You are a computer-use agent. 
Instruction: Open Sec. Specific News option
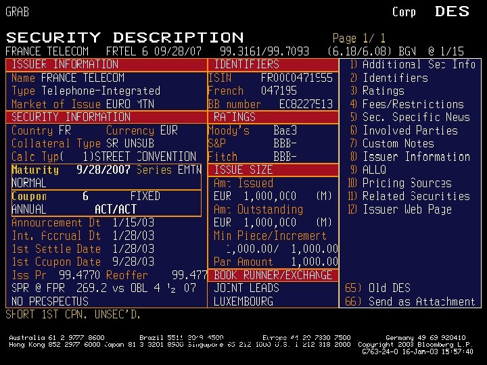point(410,117)
